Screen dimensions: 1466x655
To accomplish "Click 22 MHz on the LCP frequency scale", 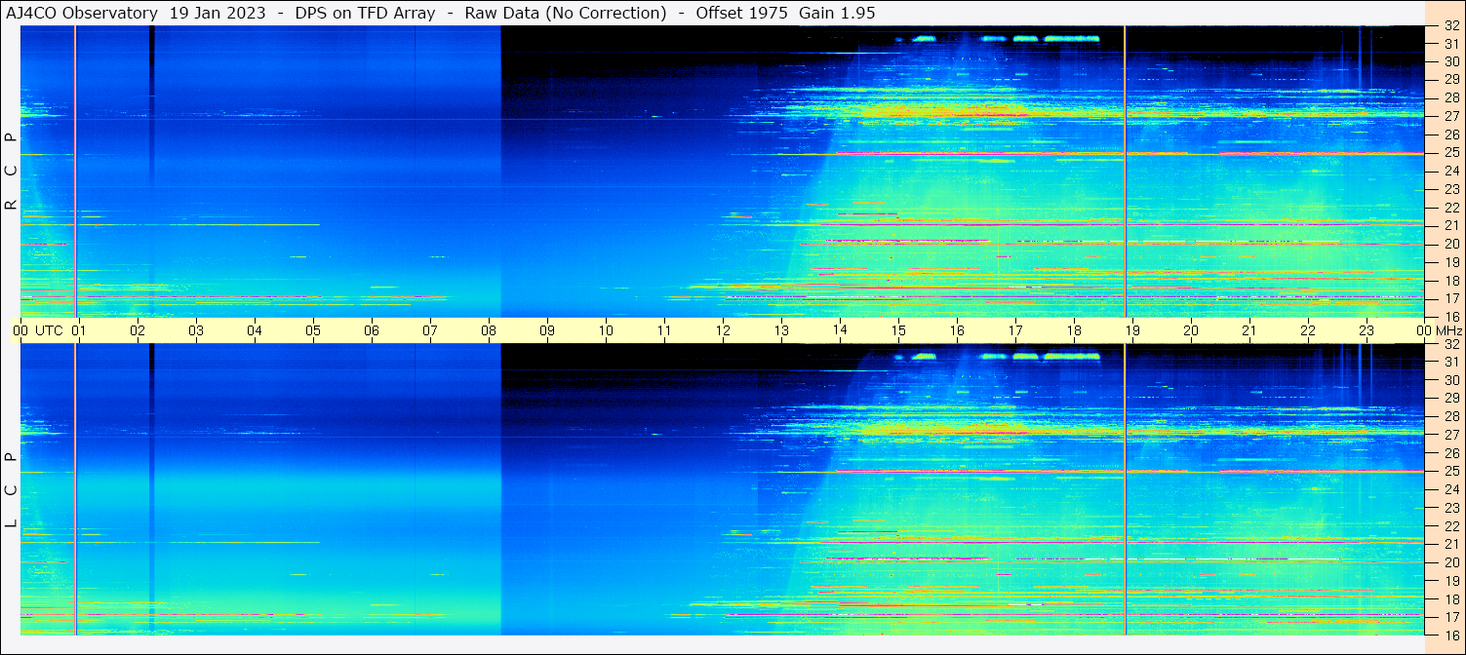I will tap(1451, 526).
